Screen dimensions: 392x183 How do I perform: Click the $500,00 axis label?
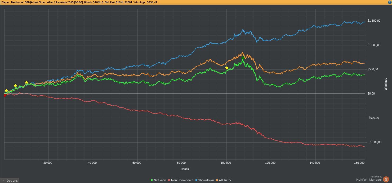(x=373, y=69)
